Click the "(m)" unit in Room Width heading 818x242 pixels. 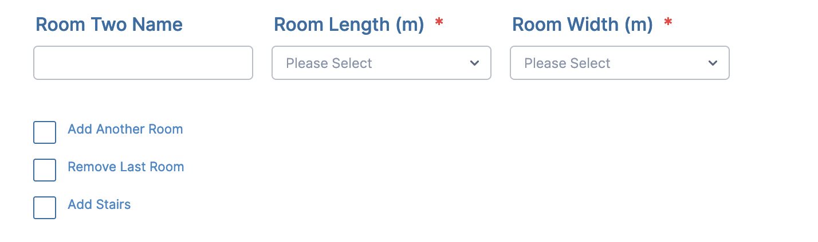point(638,25)
